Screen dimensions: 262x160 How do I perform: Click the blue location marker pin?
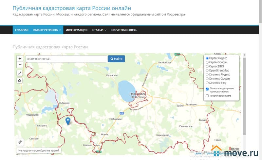68,121
